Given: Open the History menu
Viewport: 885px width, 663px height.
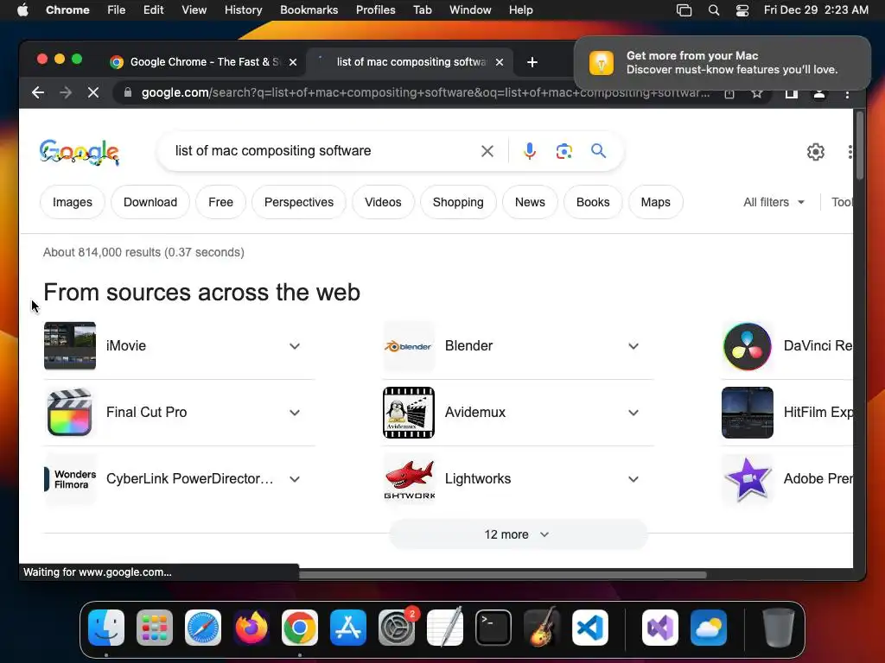Looking at the screenshot, I should (243, 10).
